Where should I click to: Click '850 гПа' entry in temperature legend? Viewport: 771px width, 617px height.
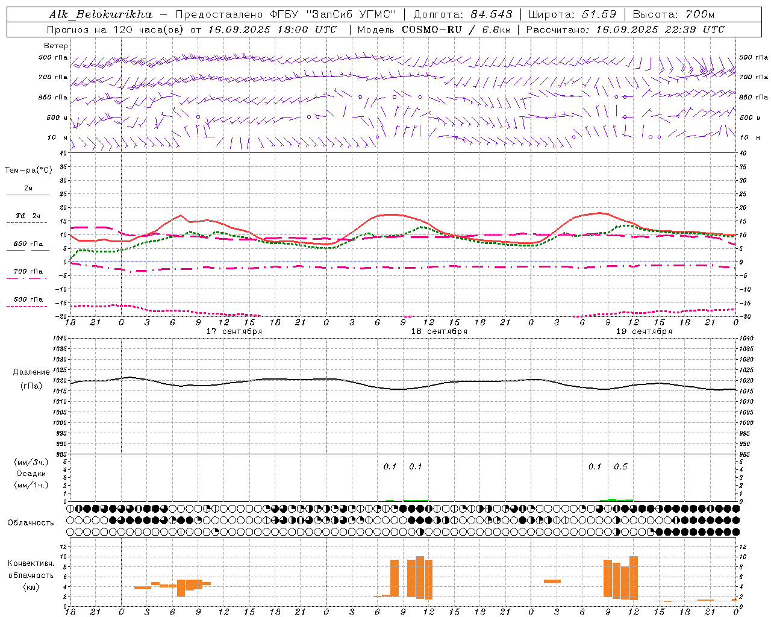click(28, 244)
